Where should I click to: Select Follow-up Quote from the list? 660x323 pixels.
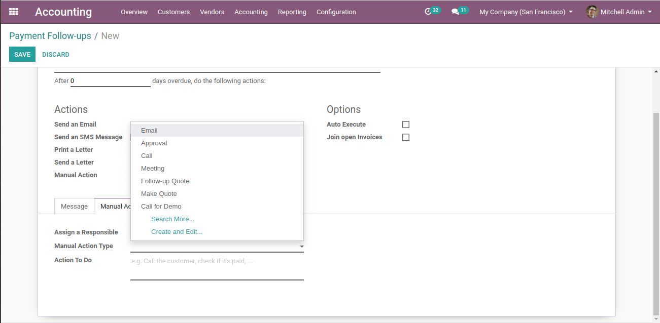[217, 181]
